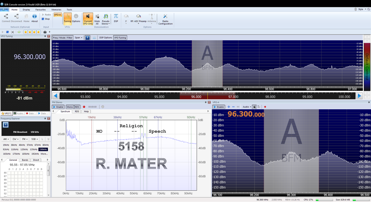This screenshot has height=202, width=371.
Task: Click the printer icon in spectrum toolbar
Action: [x=94, y=38]
